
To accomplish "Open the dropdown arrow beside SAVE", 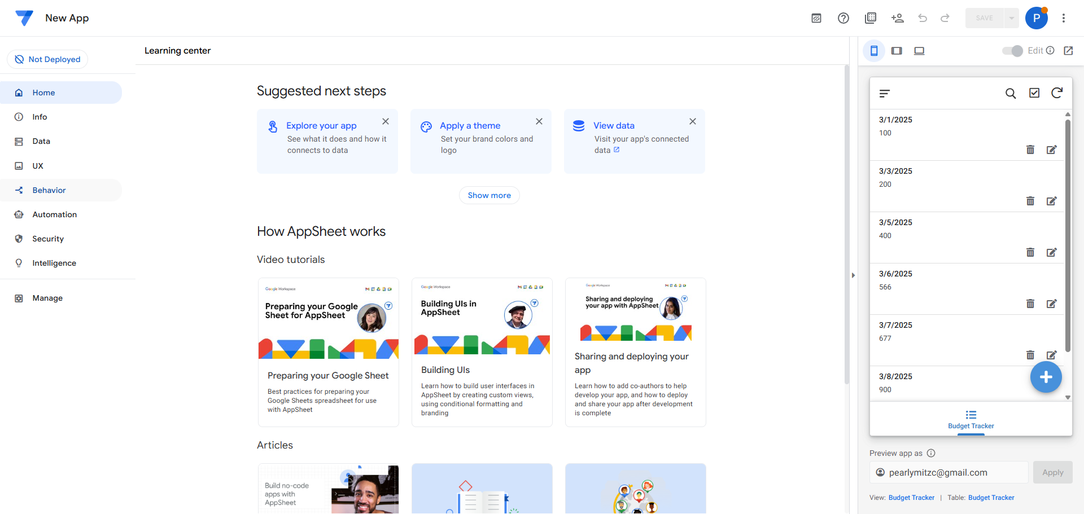I will pos(1012,18).
